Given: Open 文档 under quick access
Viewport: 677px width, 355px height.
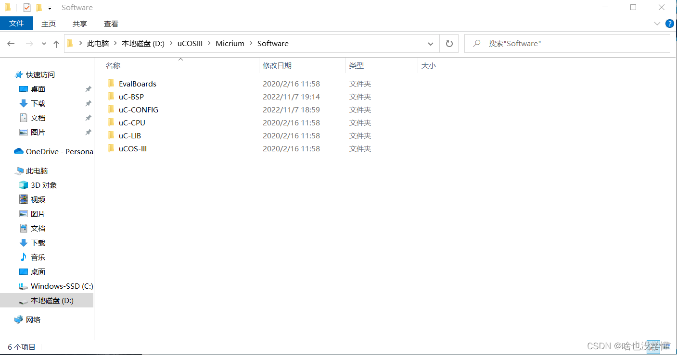Looking at the screenshot, I should coord(38,118).
